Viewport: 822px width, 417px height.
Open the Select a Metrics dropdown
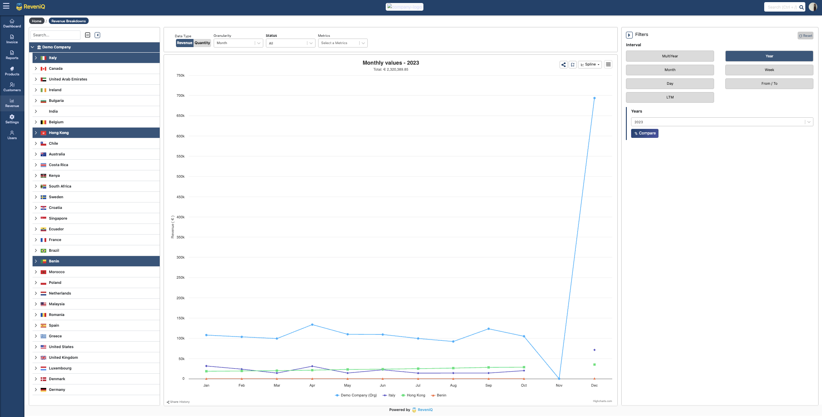(343, 43)
